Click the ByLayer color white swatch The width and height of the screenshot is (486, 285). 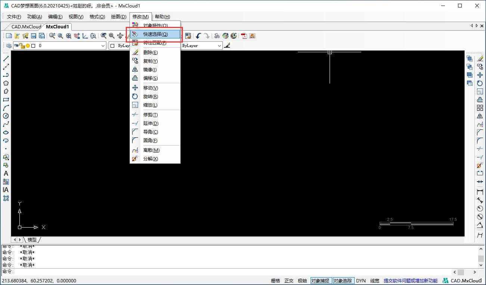click(x=112, y=46)
